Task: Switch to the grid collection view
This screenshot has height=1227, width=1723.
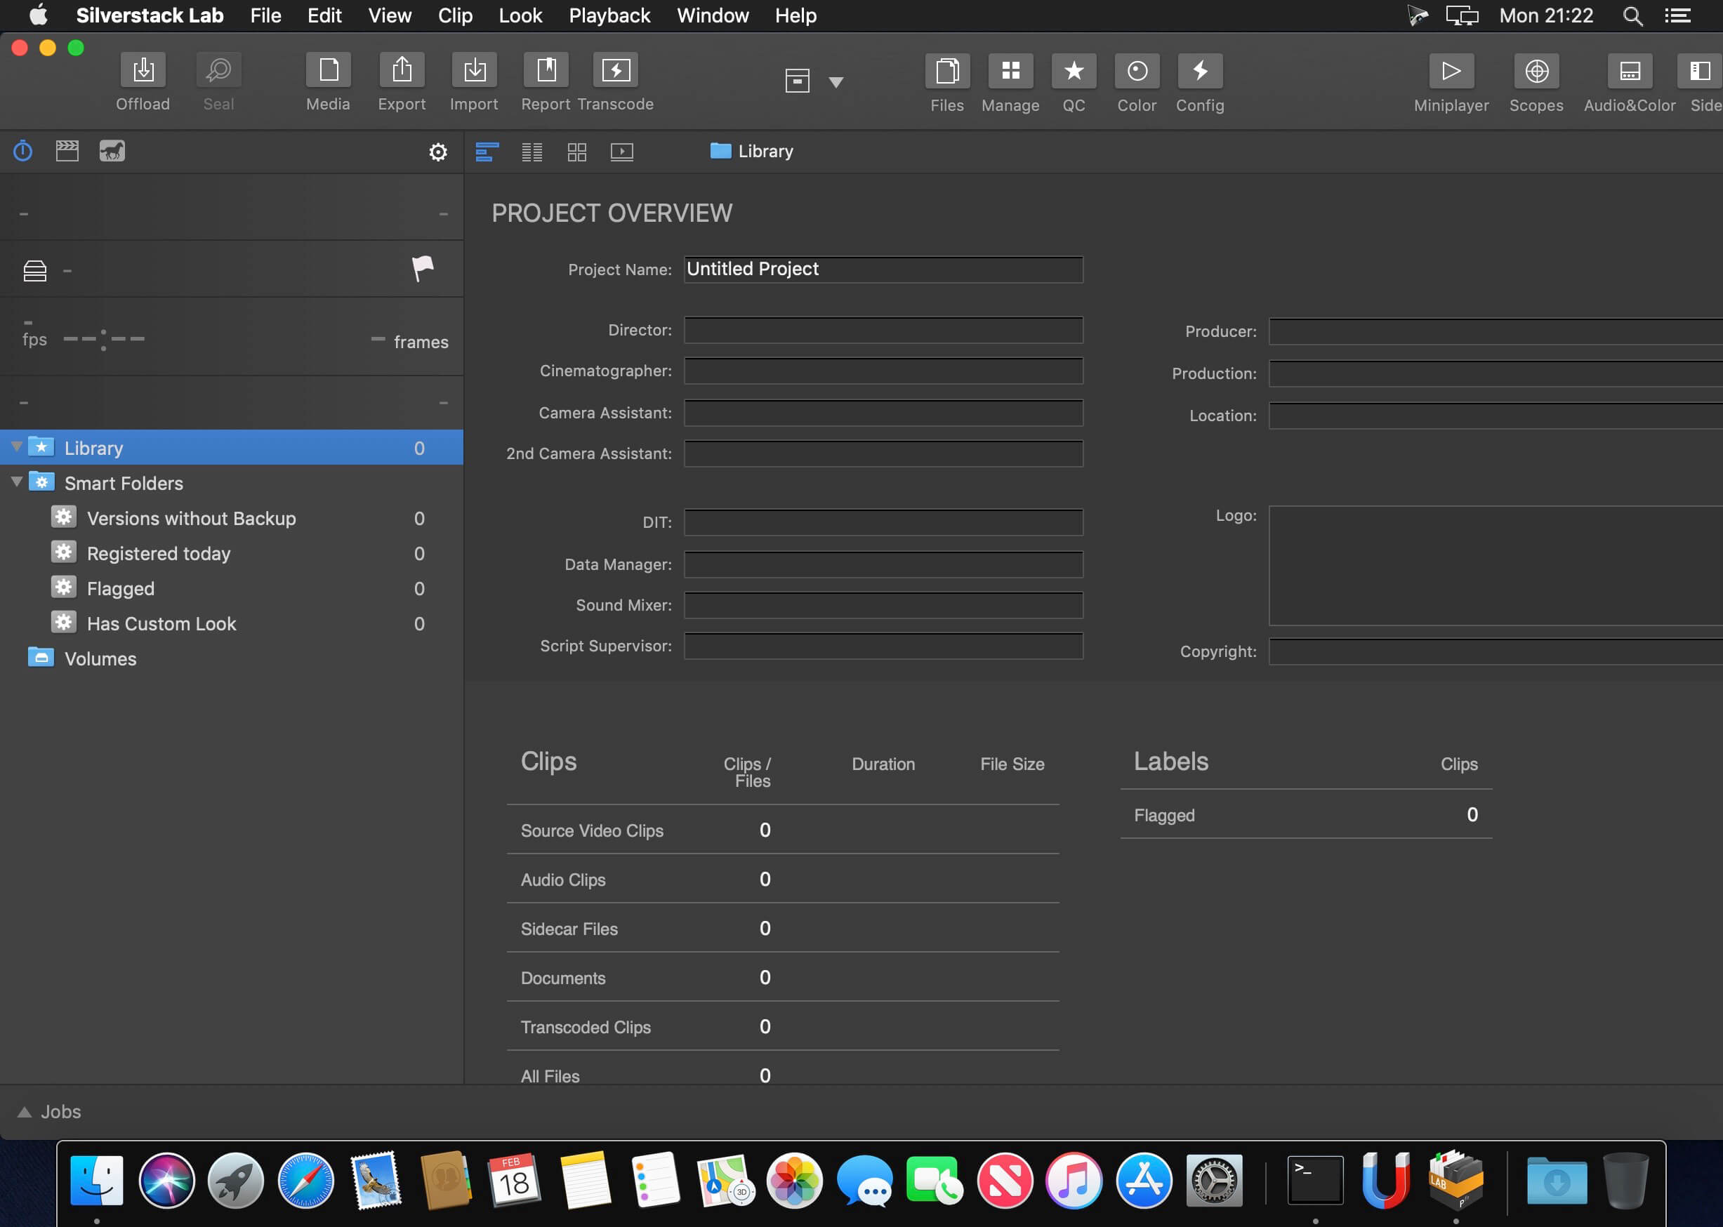Action: tap(576, 152)
